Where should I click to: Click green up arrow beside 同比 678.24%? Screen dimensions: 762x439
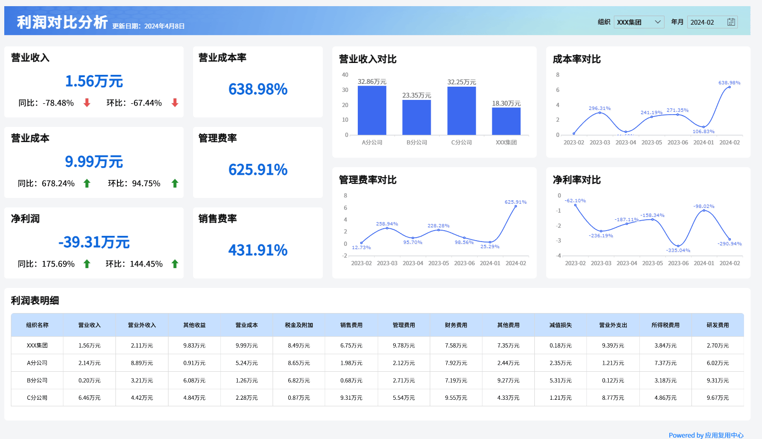(87, 183)
